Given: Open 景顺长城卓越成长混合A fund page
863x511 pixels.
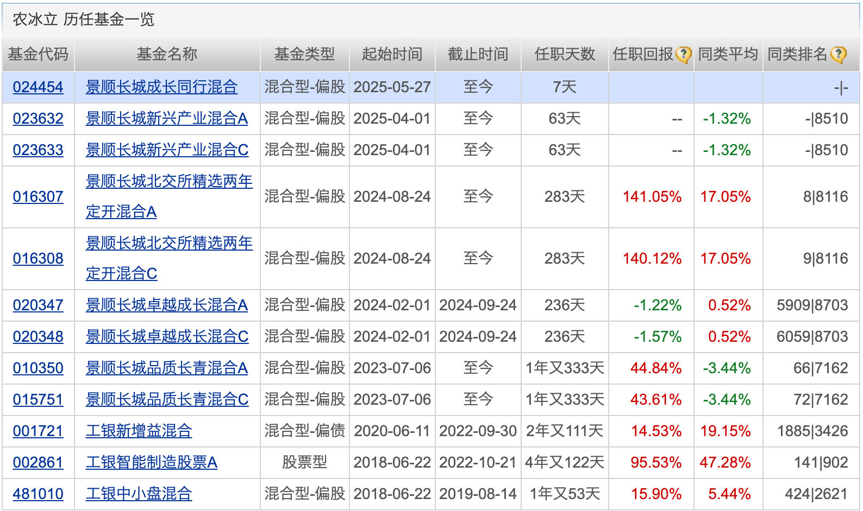Looking at the screenshot, I should (167, 305).
